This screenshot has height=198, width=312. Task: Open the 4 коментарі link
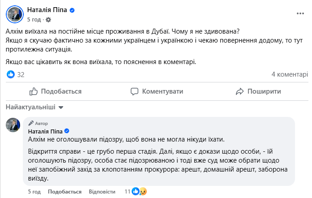(290, 74)
